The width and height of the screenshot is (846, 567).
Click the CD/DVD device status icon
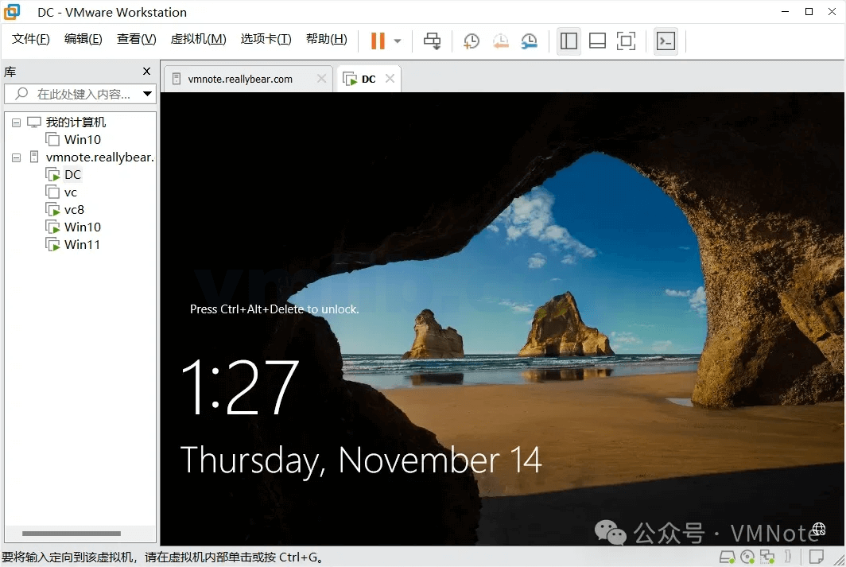click(747, 557)
